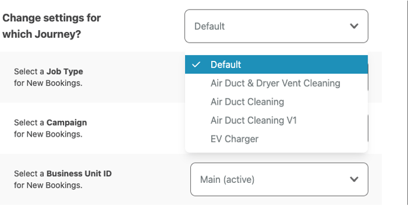Click the checkmark icon beside Default option

coord(196,64)
